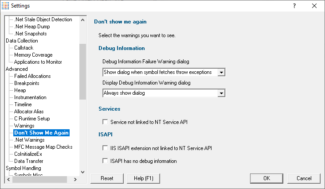
Task: Click the horizontal scroll right arrow
Action: point(75,179)
